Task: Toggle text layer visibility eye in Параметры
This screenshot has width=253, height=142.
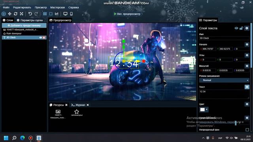Action: pyautogui.click(x=236, y=28)
